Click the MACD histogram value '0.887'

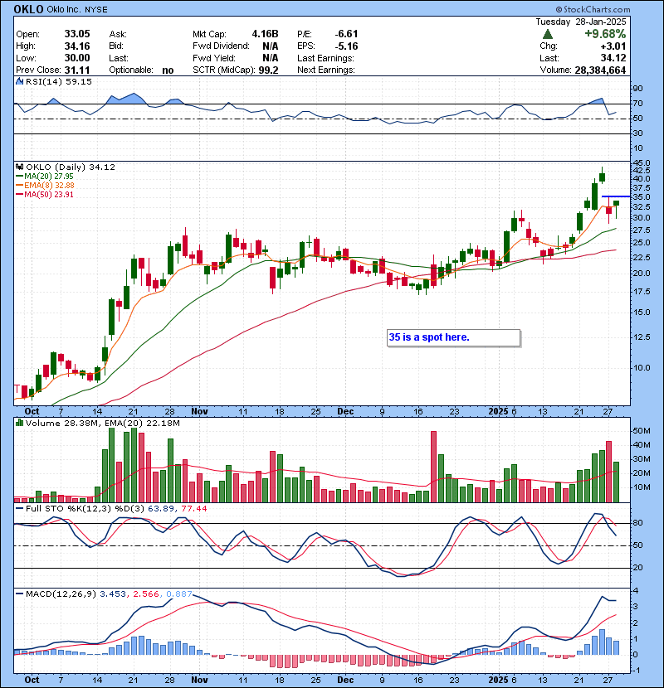(179, 594)
